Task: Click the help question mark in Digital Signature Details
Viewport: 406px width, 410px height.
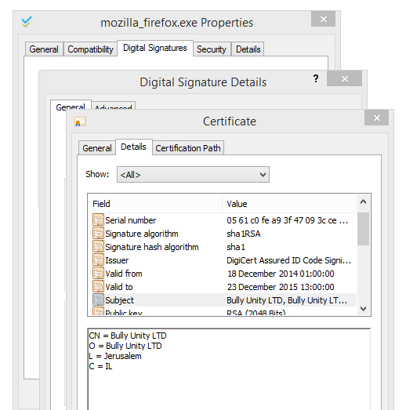Action: (316, 78)
